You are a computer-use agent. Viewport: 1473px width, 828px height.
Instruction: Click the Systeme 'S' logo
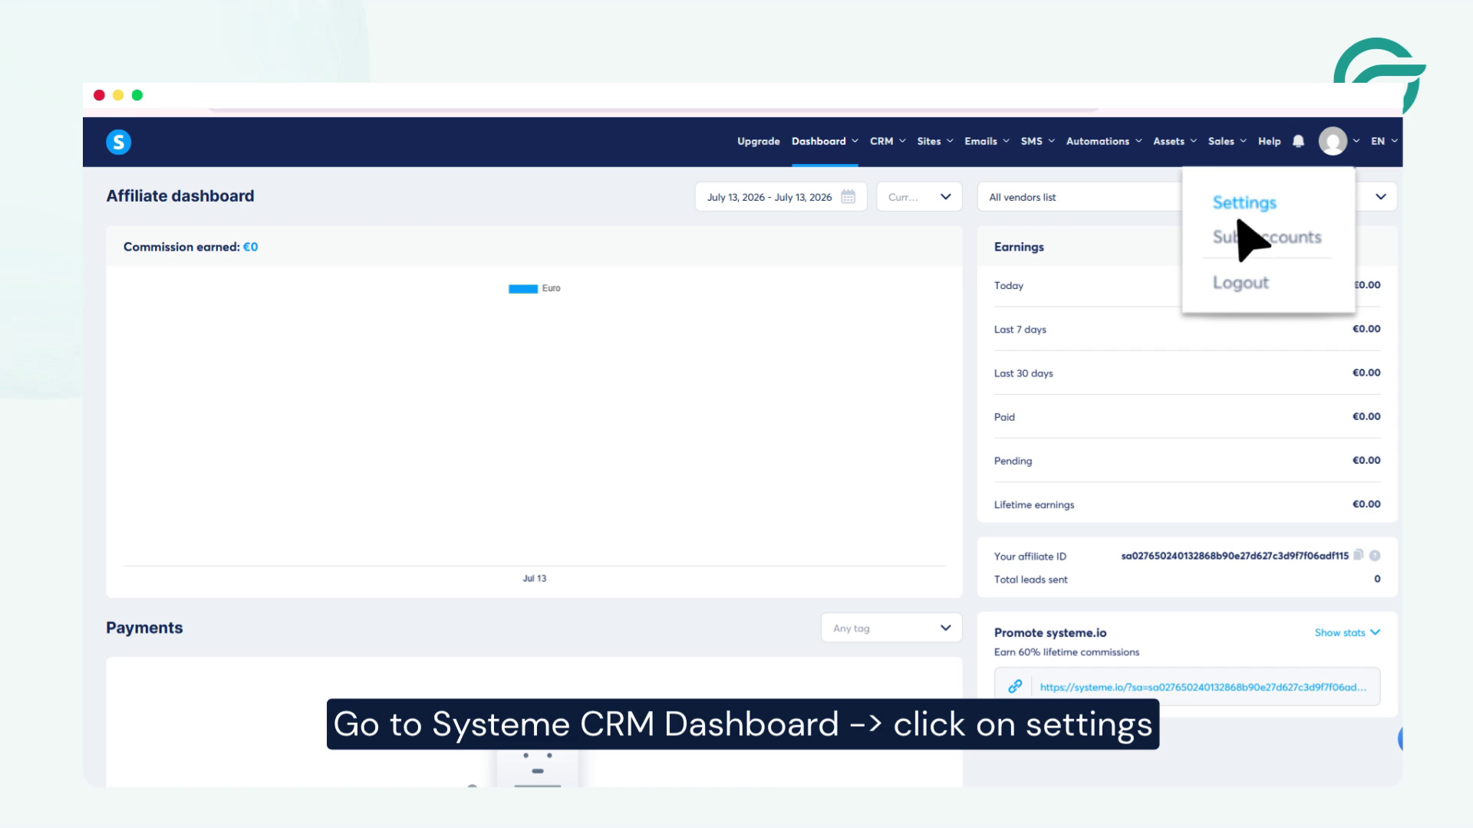coord(118,142)
